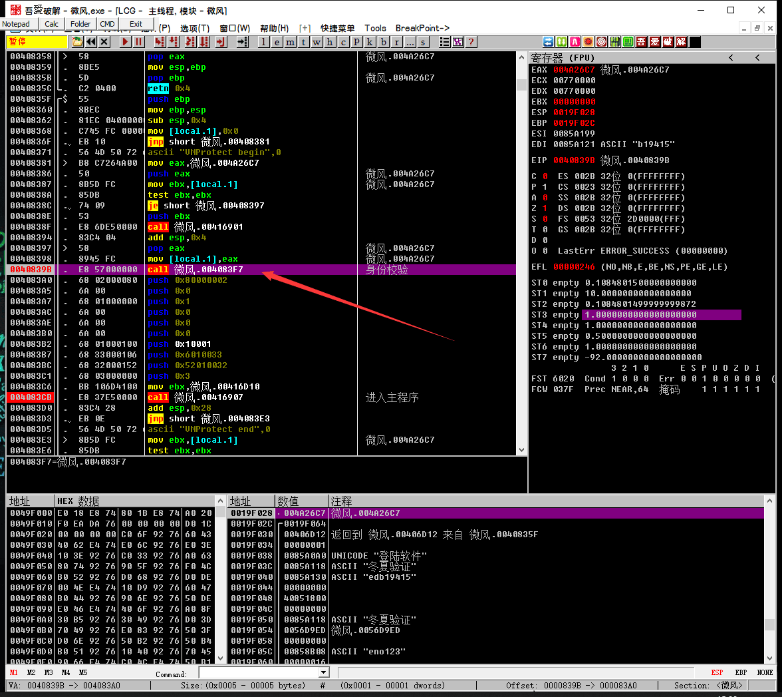
Task: Restart the program with the rewind icon
Action: 90,42
